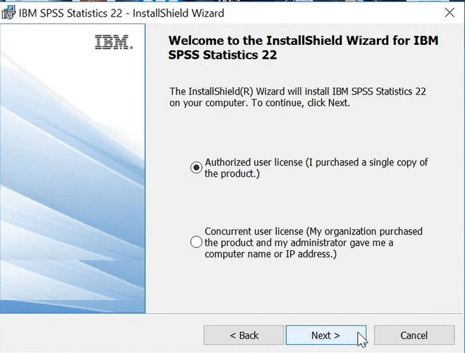
Task: Choose the Concurrent user license radio button
Action: (196, 242)
